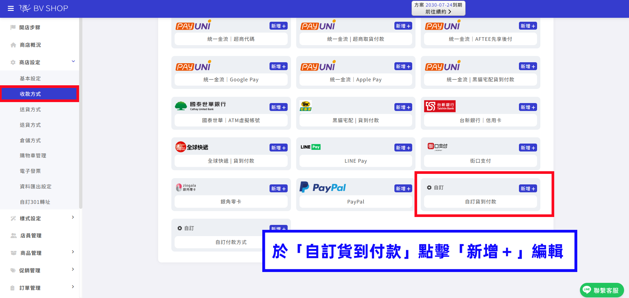The height and width of the screenshot is (298, 629).
Task: Click the PAYUNI logo on 超商代碼 card
Action: pos(193,25)
